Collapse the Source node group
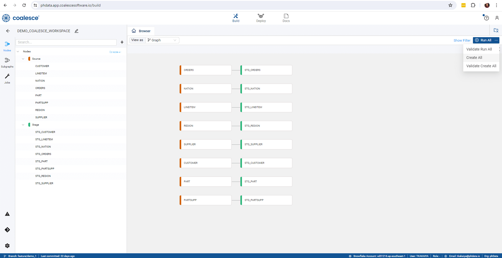The height and width of the screenshot is (258, 502). coord(23,59)
